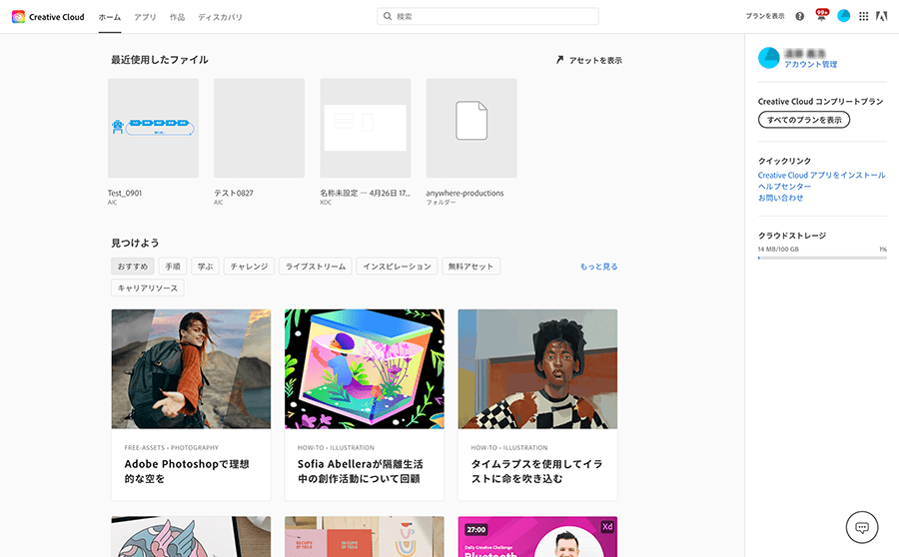The height and width of the screenshot is (557, 899).
Task: Click the 'Test_0901' file name
Action: click(x=125, y=193)
